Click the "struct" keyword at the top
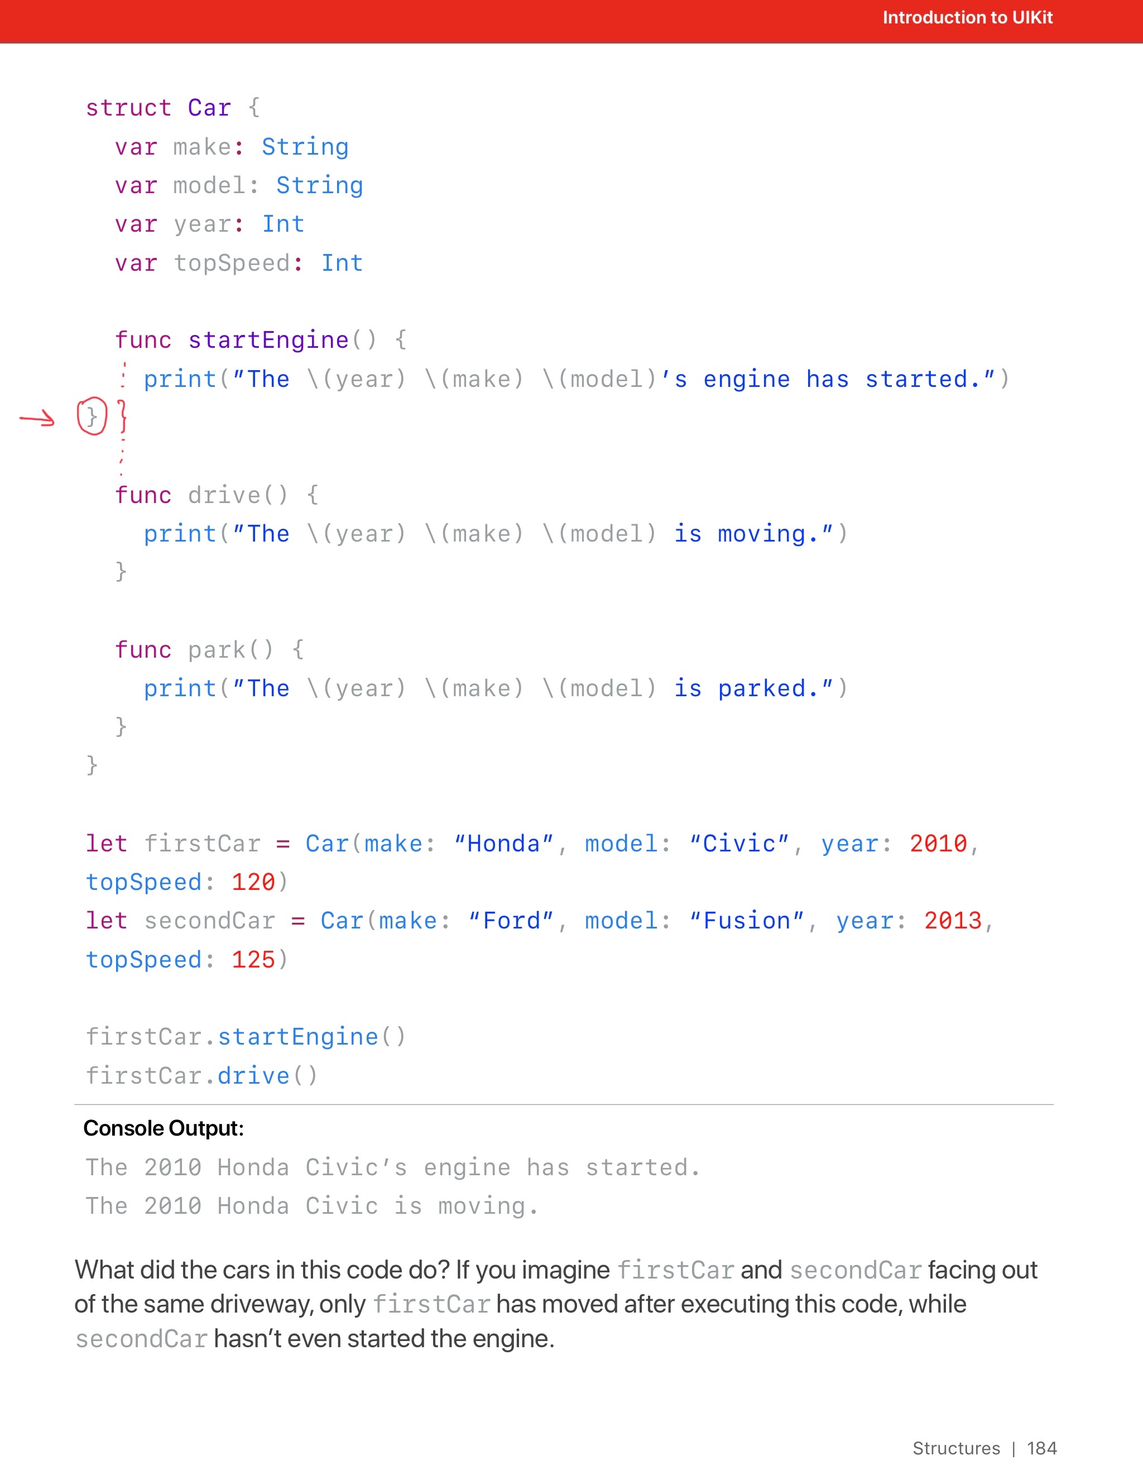The width and height of the screenshot is (1143, 1465). click(x=128, y=108)
